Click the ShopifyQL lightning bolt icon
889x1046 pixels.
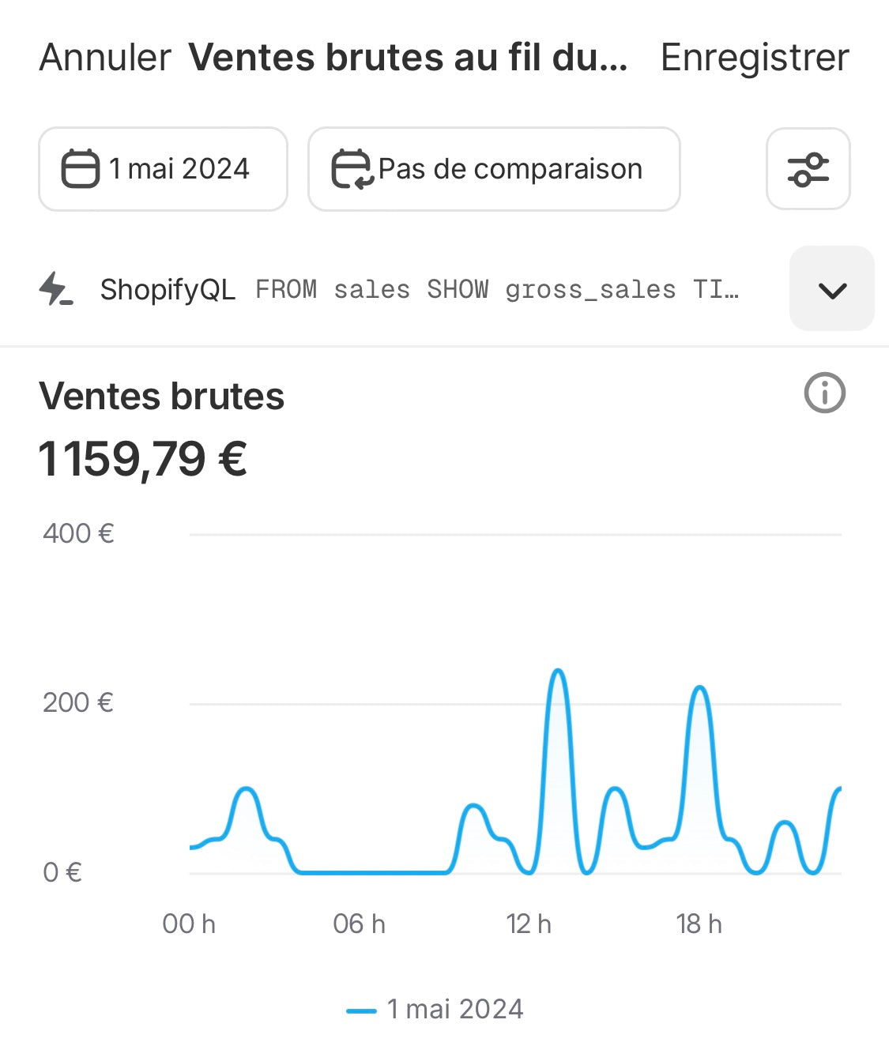55,289
